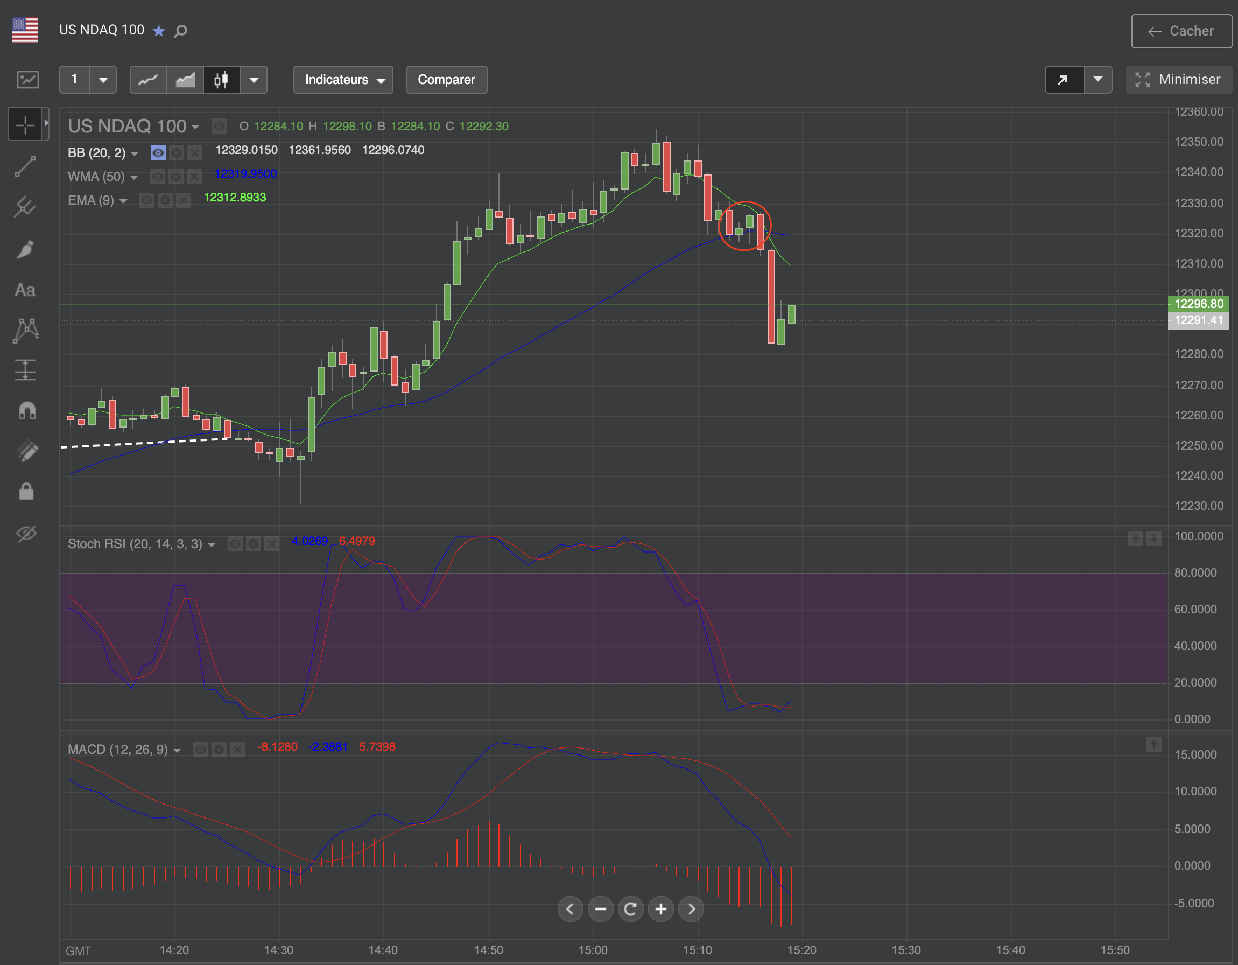Image resolution: width=1238 pixels, height=965 pixels.
Task: Select the trend line drawing tool
Action: click(25, 167)
